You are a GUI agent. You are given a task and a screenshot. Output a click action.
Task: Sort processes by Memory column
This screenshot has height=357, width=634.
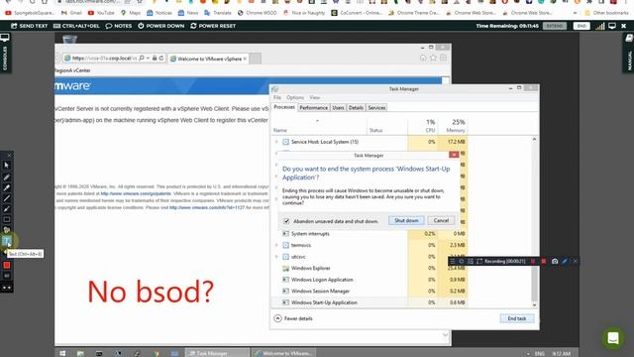click(x=453, y=126)
